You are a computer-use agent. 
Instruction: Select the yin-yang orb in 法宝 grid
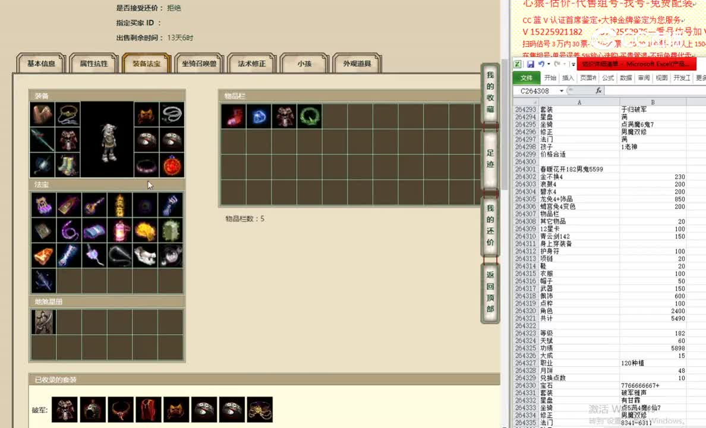click(x=171, y=256)
